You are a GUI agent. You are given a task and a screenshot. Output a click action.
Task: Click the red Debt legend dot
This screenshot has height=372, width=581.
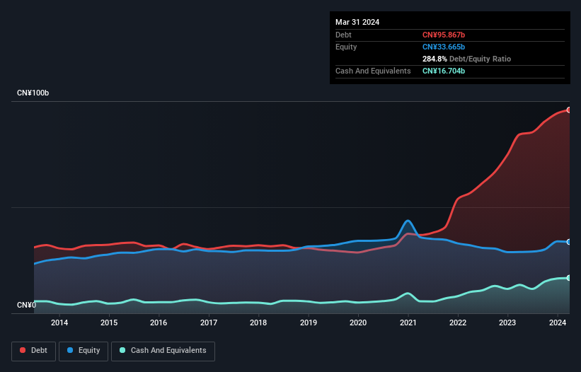(23, 350)
